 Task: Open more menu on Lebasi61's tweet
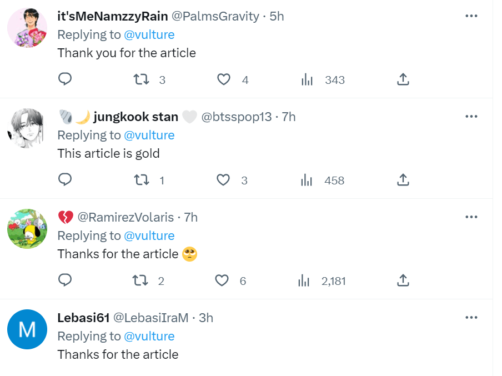471,318
